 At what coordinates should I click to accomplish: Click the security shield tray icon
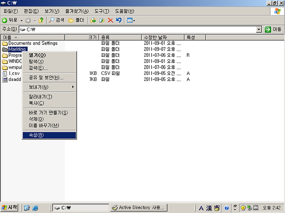243,208
